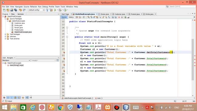Open the Members dropdown in the Navigator
197x111 pixels.
pos(16,60)
